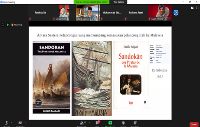Switch the video layout view icon
The image size is (200, 127).
point(192,8)
